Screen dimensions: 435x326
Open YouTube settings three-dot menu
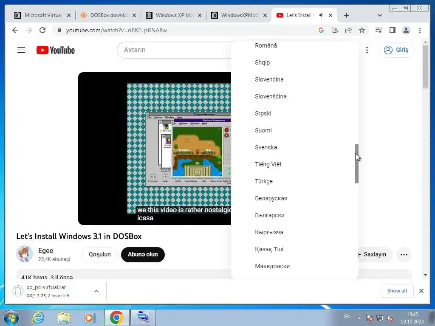[x=367, y=50]
